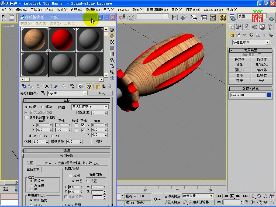Click the bitmap file path button
This screenshot has width=276, height=207.
click(72, 163)
